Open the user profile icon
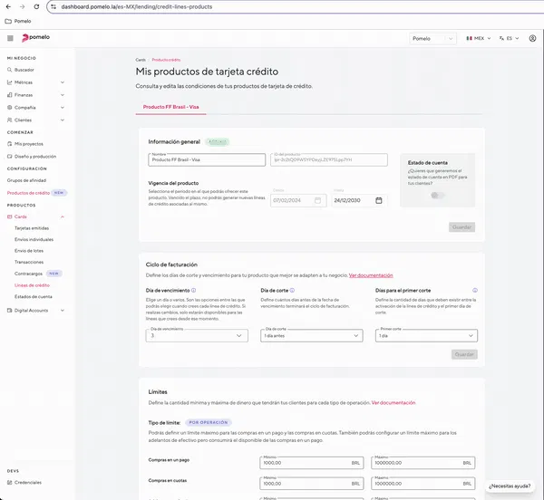The height and width of the screenshot is (500, 544). 532,38
